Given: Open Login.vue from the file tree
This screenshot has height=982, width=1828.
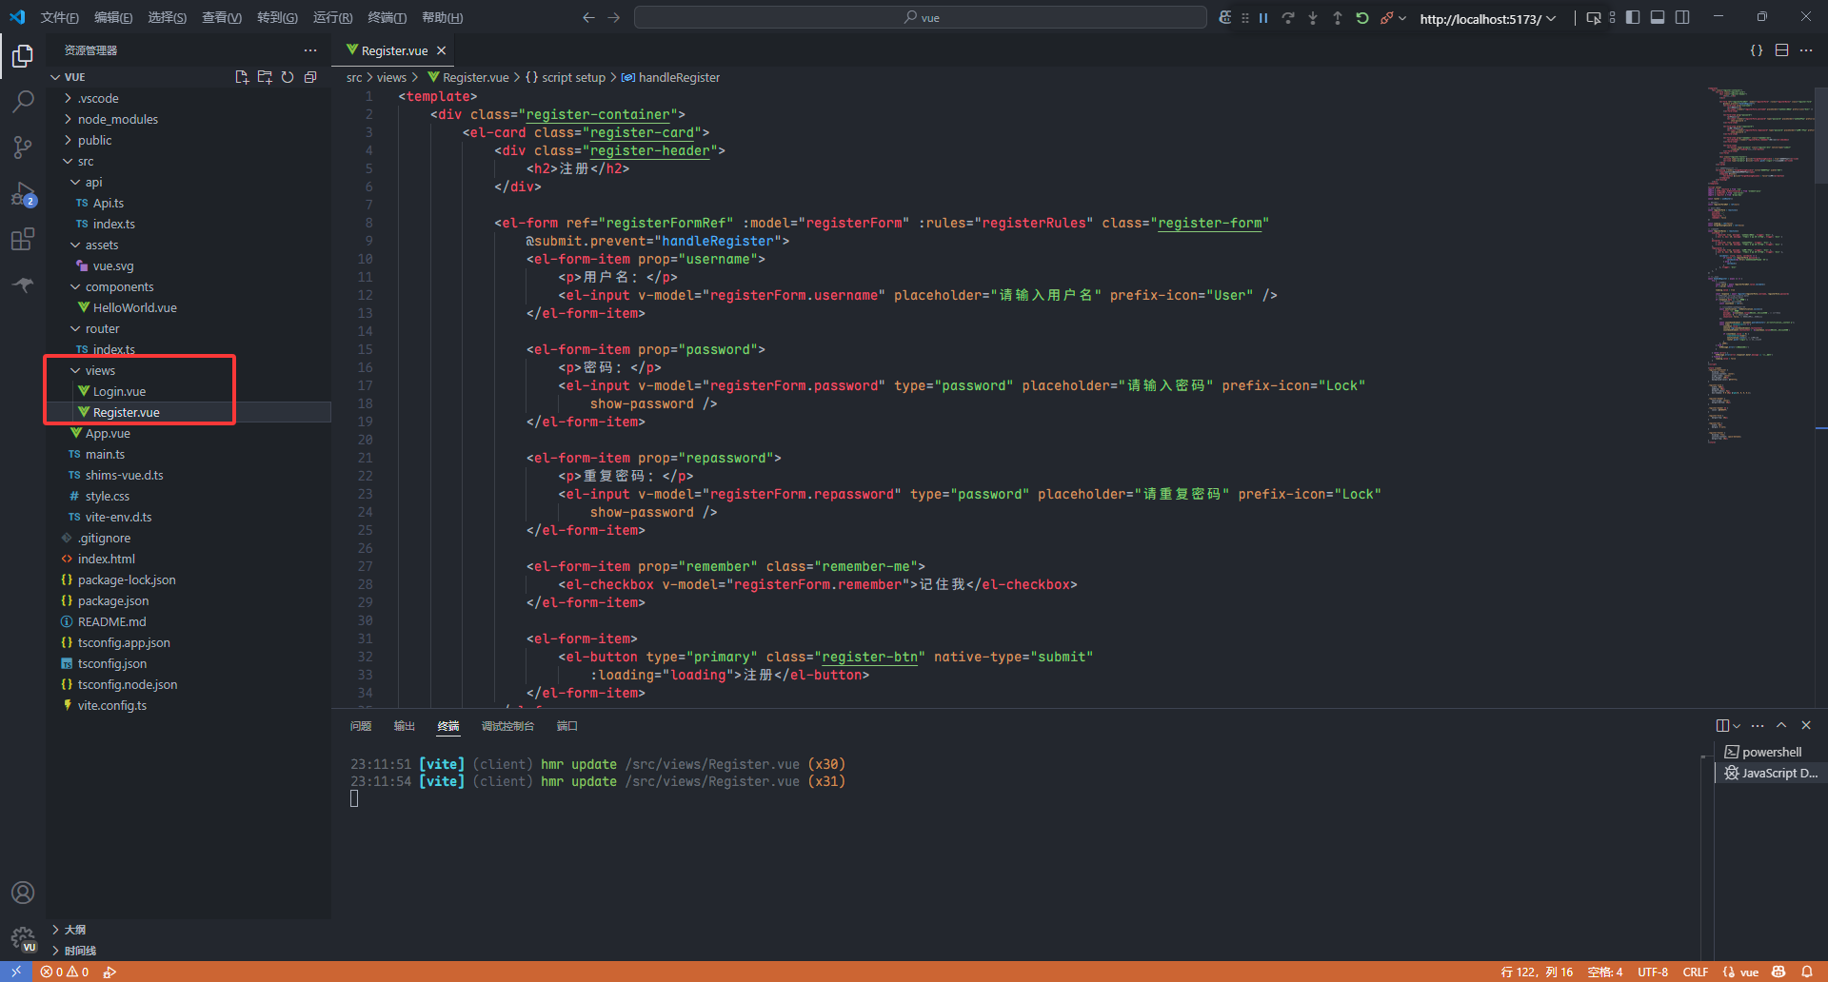Looking at the screenshot, I should click(119, 392).
